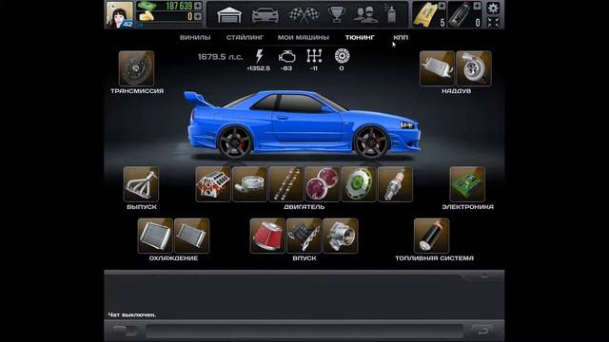The height and width of the screenshot is (342, 609).
Task: Expand the chat panel arrow
Action: click(x=484, y=275)
